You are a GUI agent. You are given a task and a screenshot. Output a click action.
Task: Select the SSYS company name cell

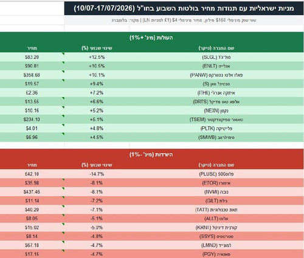click(x=216, y=236)
